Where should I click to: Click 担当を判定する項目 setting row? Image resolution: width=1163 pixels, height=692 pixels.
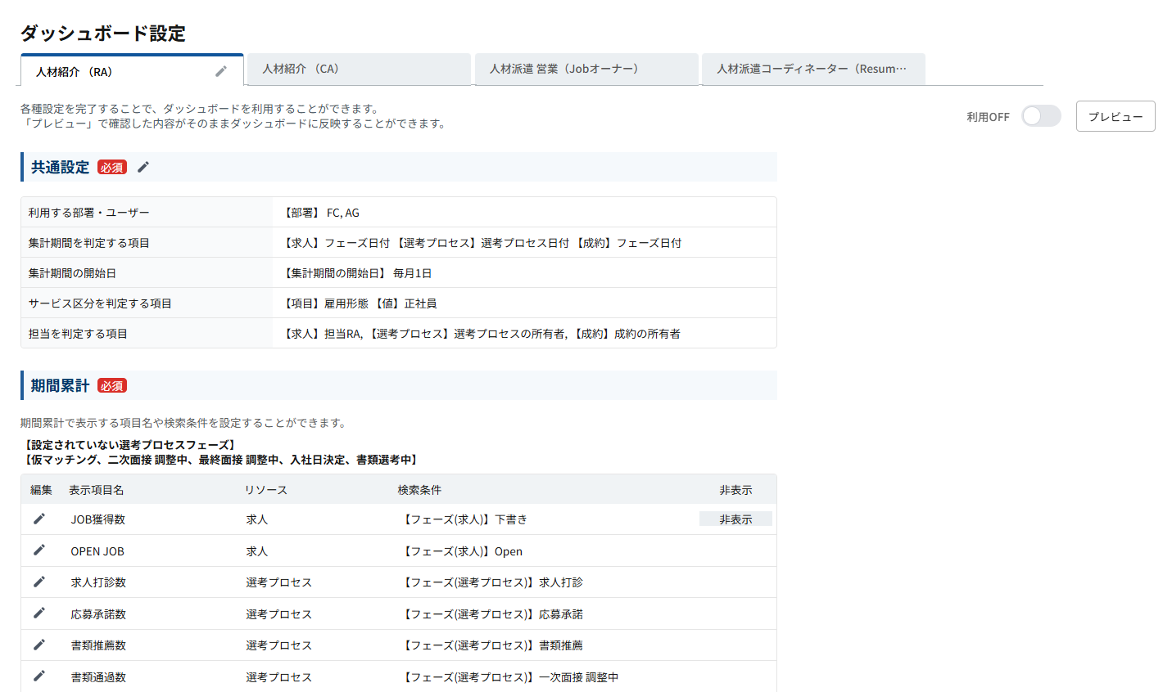[x=78, y=334]
